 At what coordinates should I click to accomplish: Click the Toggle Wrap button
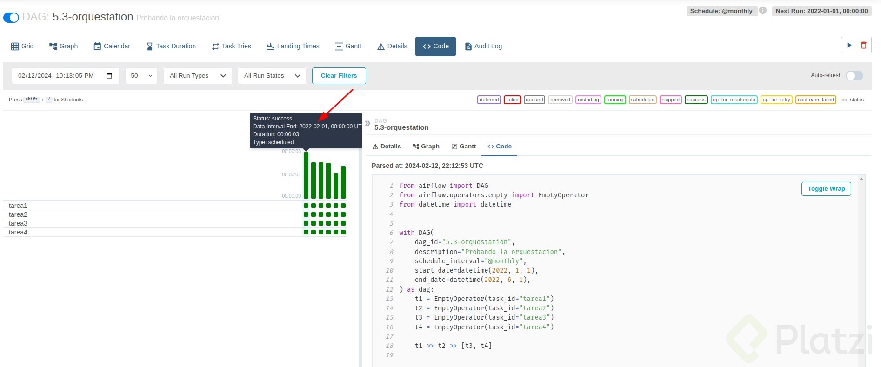[826, 188]
